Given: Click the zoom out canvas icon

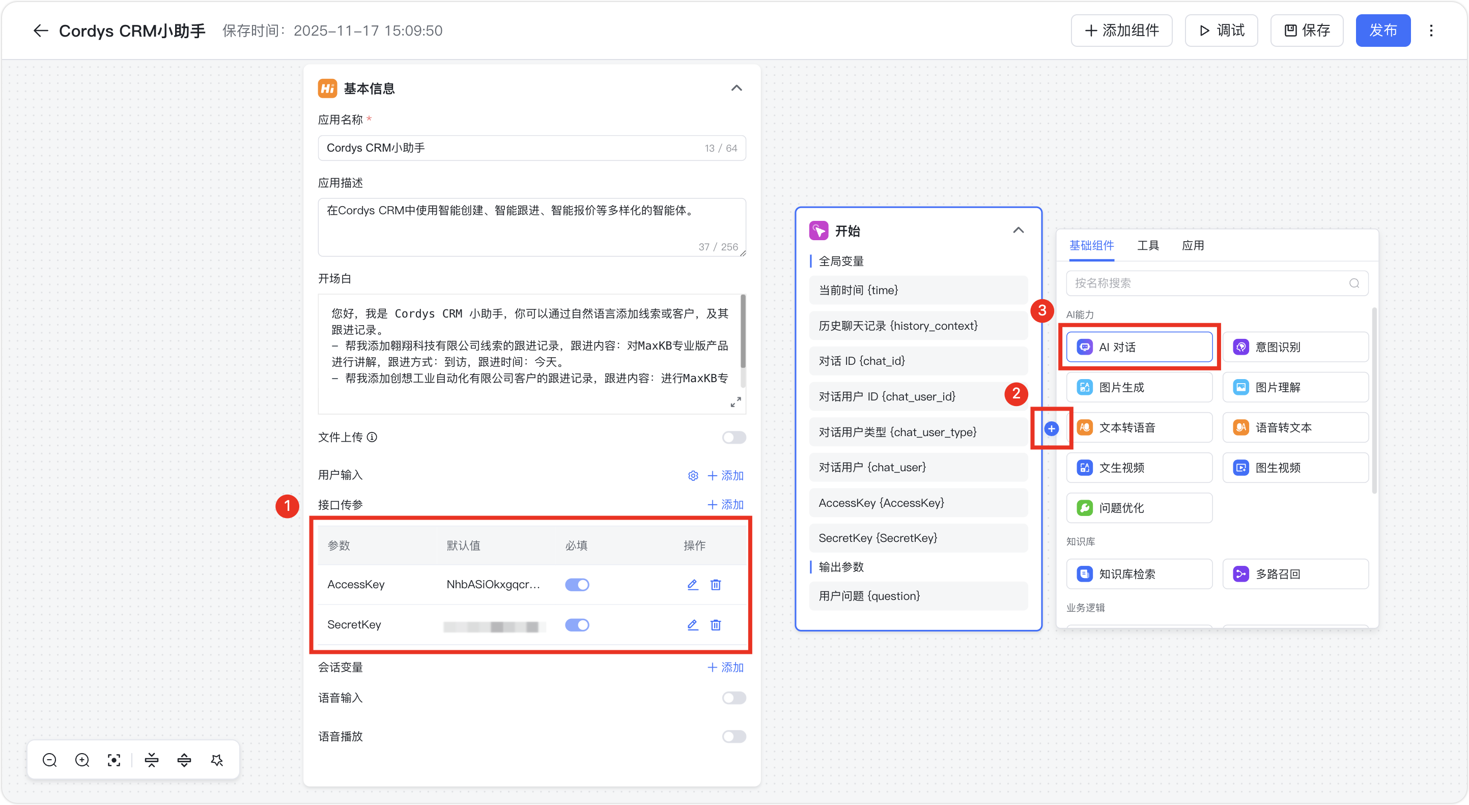Looking at the screenshot, I should tap(49, 760).
